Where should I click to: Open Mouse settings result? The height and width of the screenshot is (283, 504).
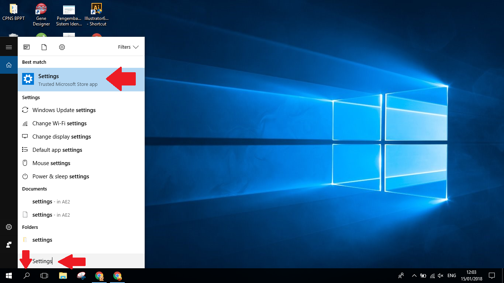[x=51, y=163]
